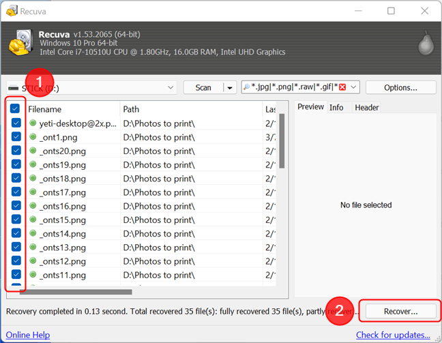Open the Options dialog

tap(400, 88)
